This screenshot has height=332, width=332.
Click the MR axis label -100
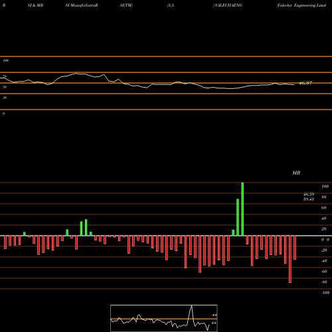click(325, 293)
